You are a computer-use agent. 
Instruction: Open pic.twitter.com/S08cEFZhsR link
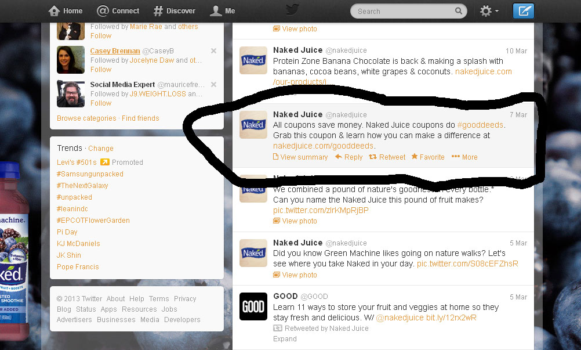(467, 264)
